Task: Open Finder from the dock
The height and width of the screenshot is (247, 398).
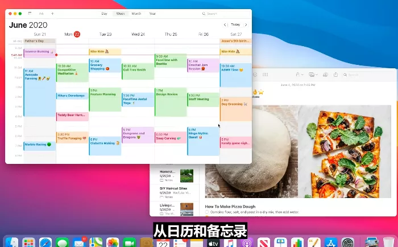Action: click(x=13, y=242)
